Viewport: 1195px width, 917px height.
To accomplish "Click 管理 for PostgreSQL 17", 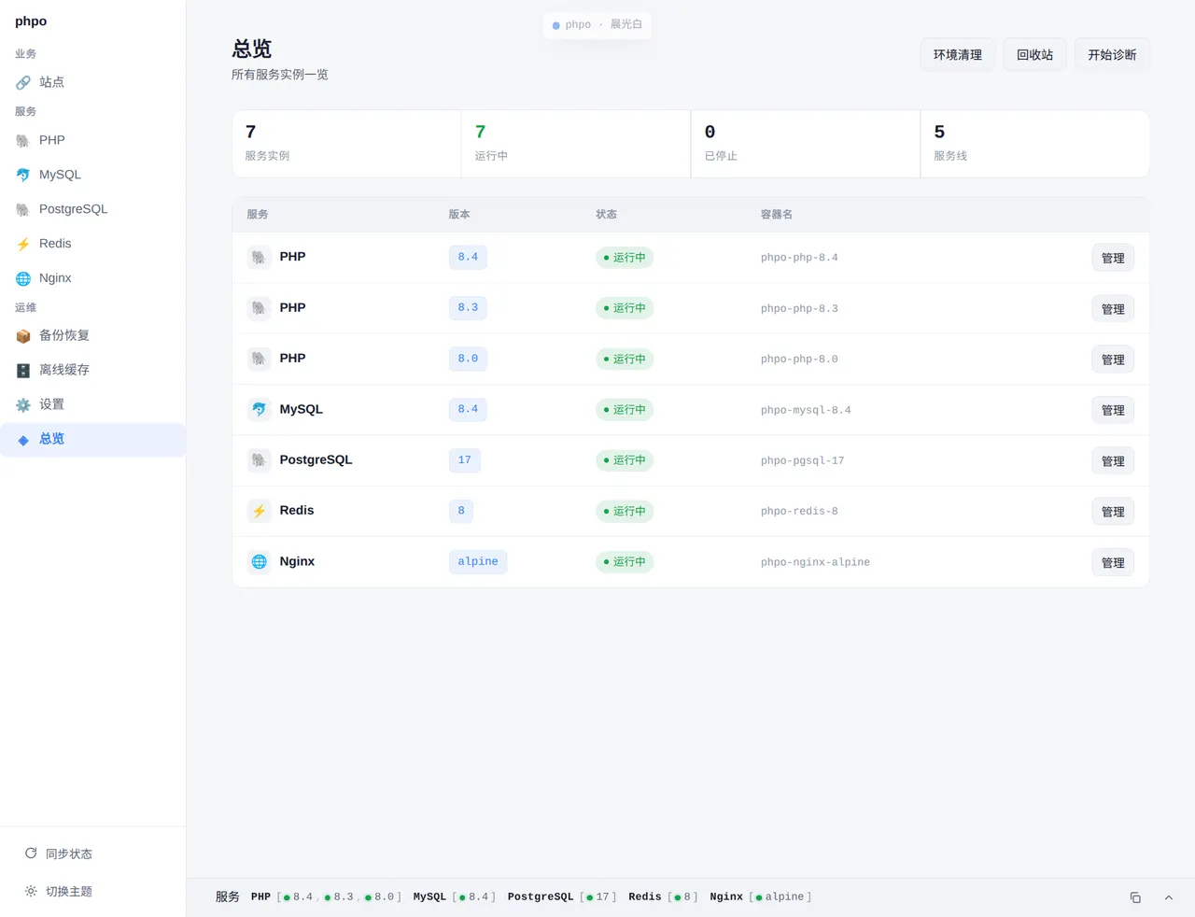I will coord(1113,461).
